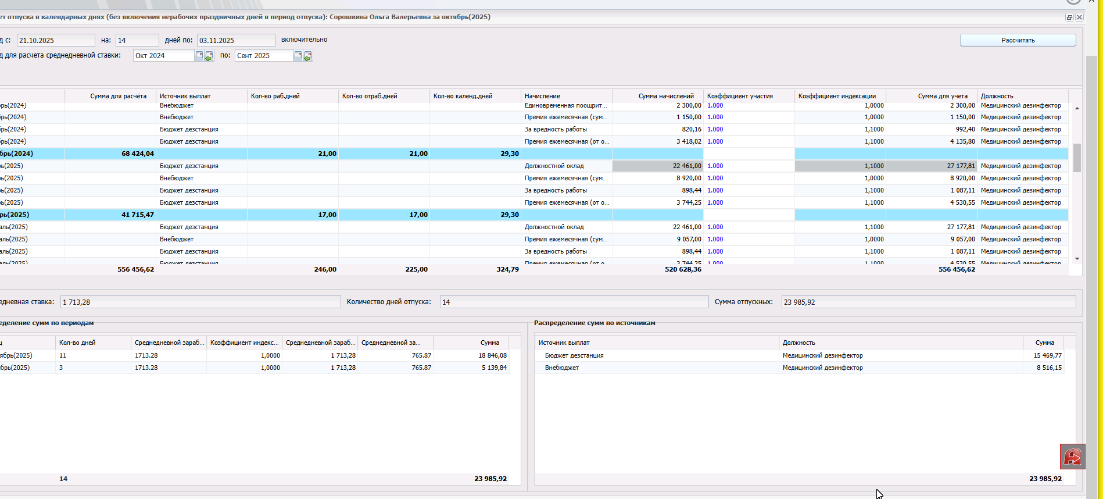Click 1.000 coefficient link in Должностной оклад 22 461,00 row
The height and width of the screenshot is (499, 1103).
[715, 166]
